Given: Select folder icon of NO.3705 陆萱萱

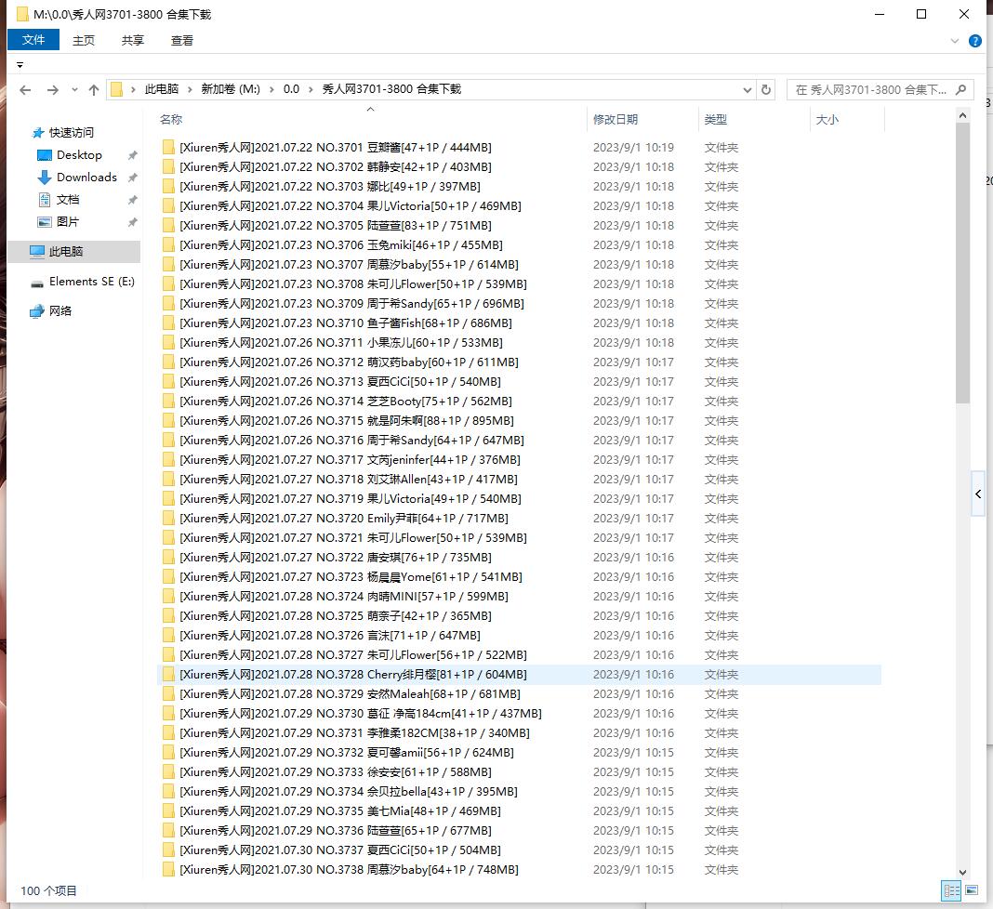Looking at the screenshot, I should coord(168,225).
